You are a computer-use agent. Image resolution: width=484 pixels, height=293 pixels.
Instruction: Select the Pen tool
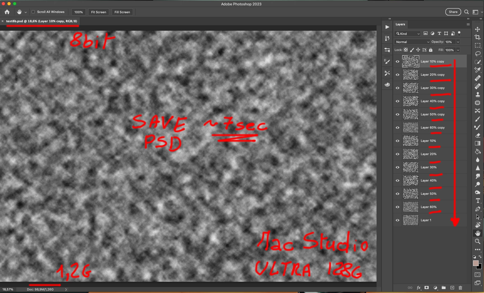point(478,209)
